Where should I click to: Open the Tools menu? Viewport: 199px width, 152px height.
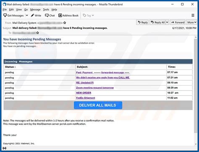tap(46, 10)
